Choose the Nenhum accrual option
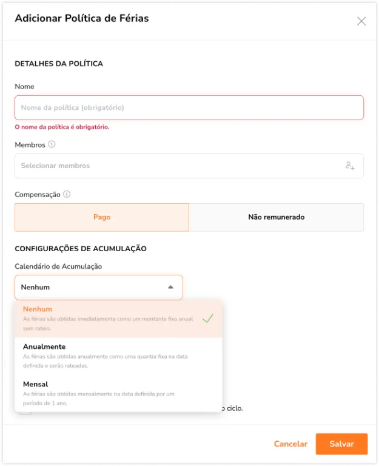379x466 pixels. tap(118, 319)
